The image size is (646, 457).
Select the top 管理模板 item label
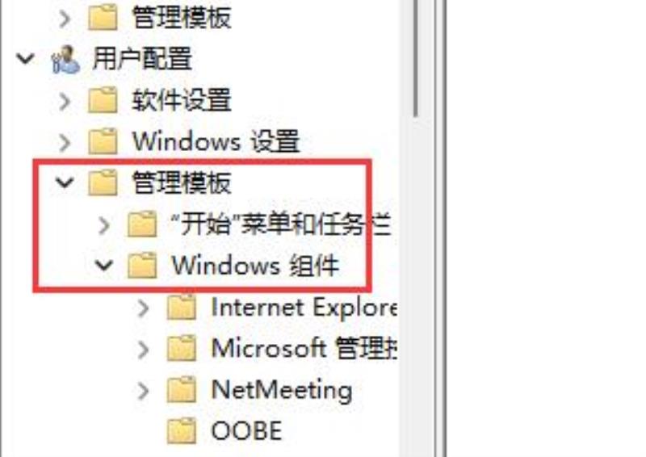point(182,18)
